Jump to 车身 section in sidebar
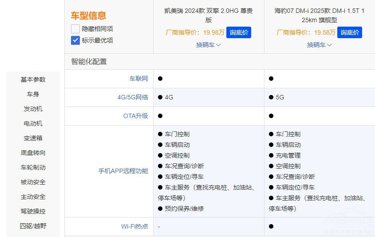The height and width of the screenshot is (237, 375). point(33,94)
